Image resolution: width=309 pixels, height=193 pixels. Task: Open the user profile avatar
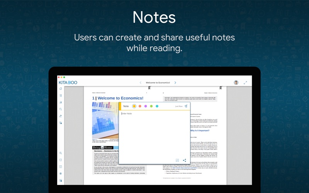pos(236,83)
